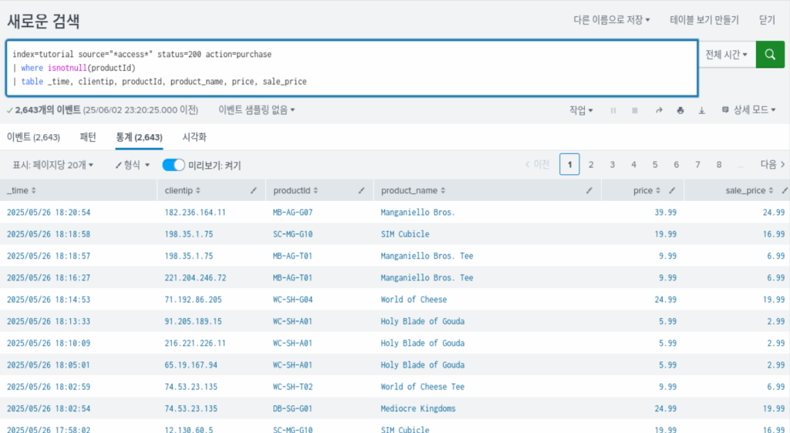This screenshot has width=790, height=433.
Task: Click productId WC-SH-T02
Action: [292, 387]
